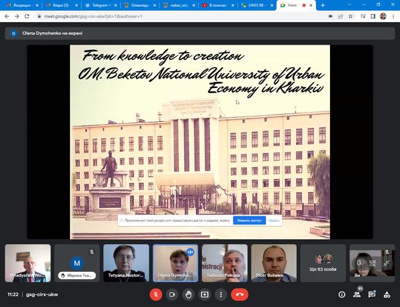Screen dimensions: 400x307
Task: Show the participants list panel
Action: [x=357, y=294]
